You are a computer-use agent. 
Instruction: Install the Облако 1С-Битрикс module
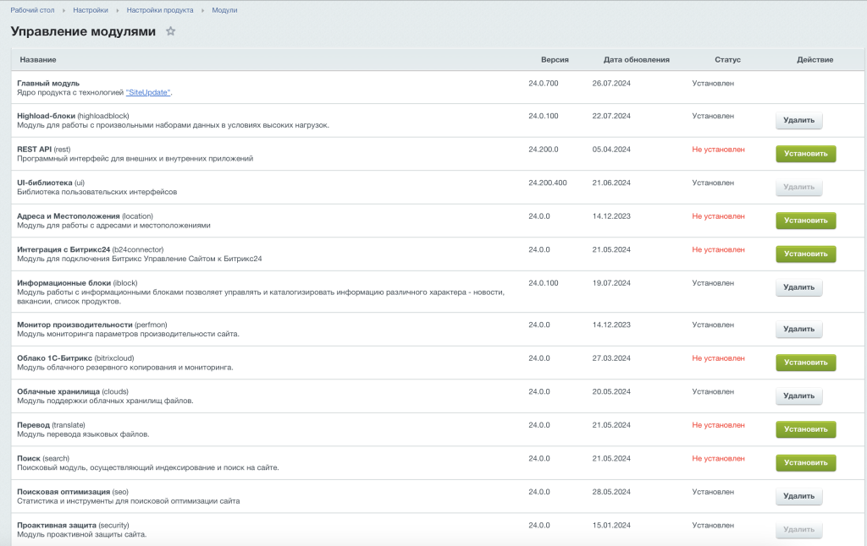(806, 363)
